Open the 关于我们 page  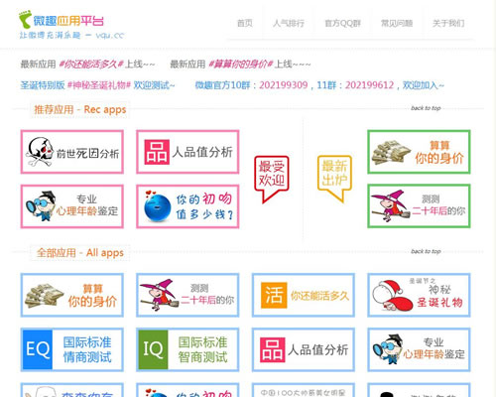click(448, 23)
